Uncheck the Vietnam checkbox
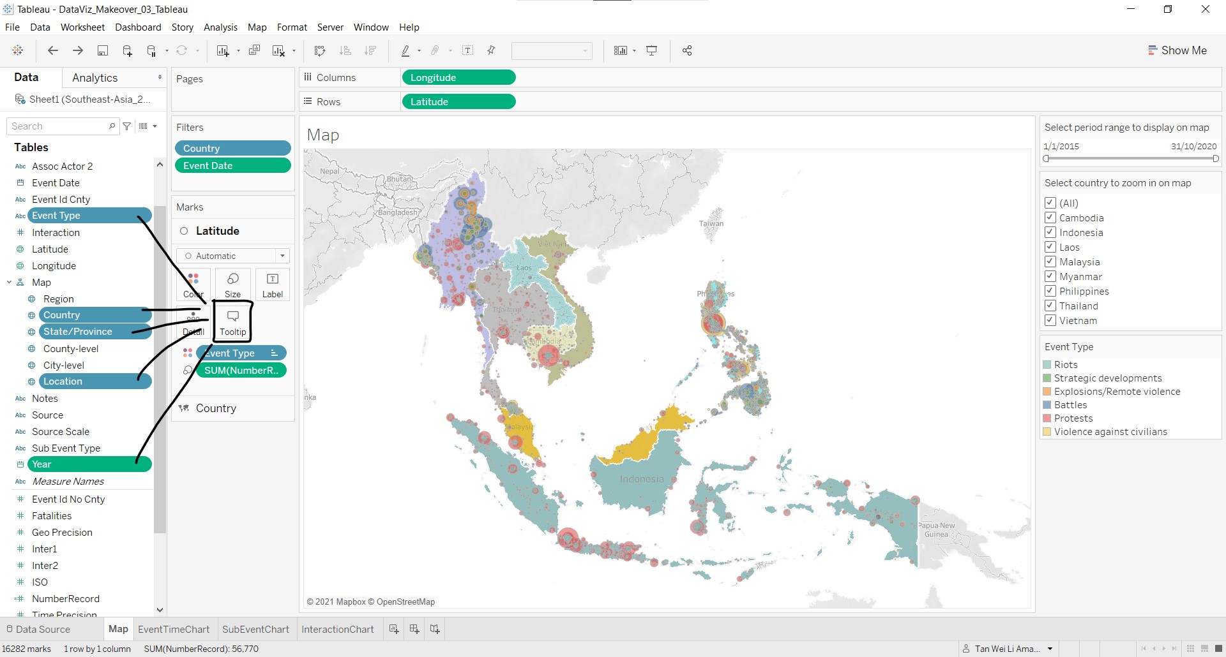 (1050, 320)
